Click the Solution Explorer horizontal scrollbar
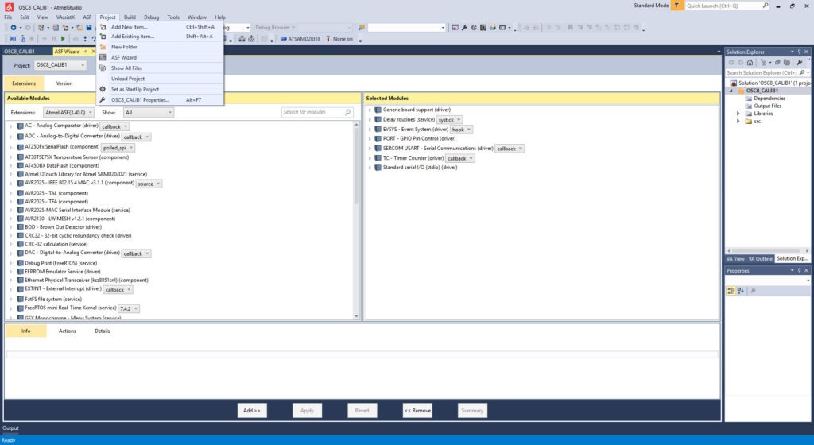This screenshot has width=814, height=445. (768, 250)
